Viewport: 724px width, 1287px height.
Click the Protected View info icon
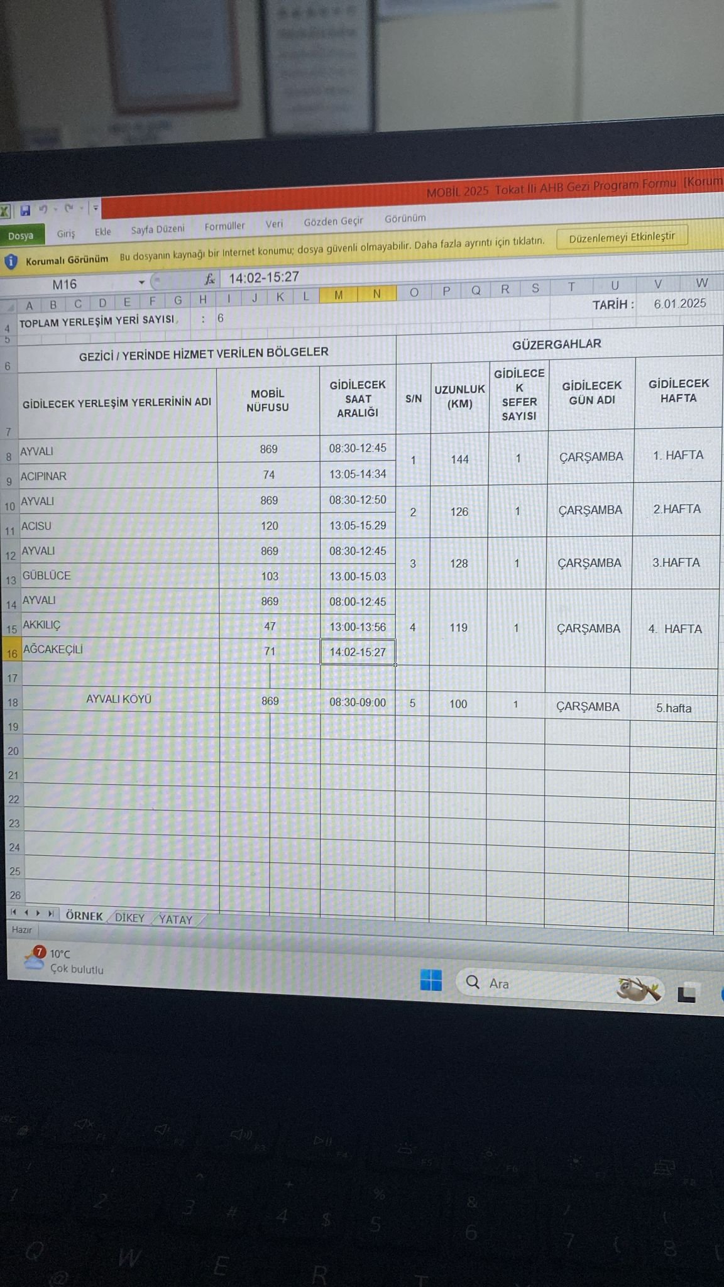(x=11, y=261)
